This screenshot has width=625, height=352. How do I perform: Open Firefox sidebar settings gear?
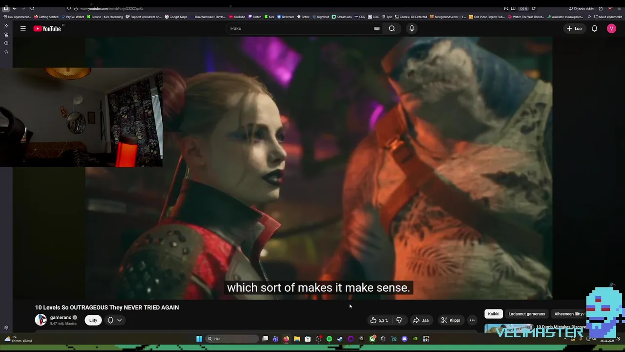pyautogui.click(x=6, y=328)
